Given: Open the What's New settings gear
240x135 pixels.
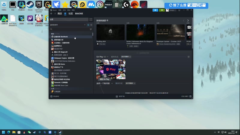Looking at the screenshot, I should click(107, 20).
